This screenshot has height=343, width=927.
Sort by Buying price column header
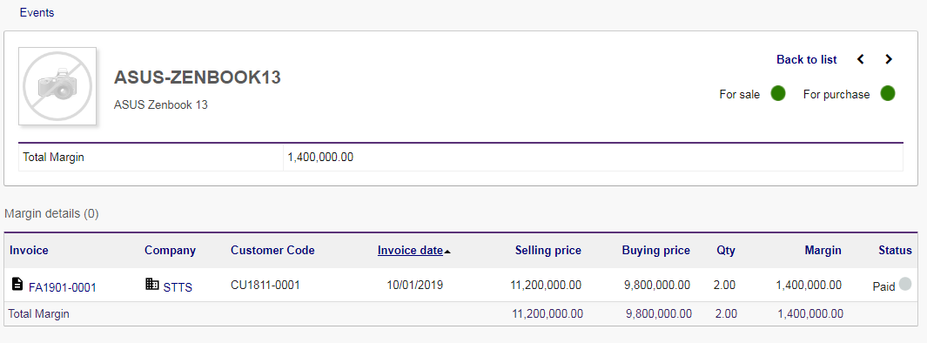[655, 250]
